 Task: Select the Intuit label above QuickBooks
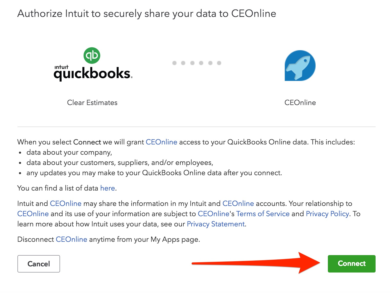coord(62,67)
